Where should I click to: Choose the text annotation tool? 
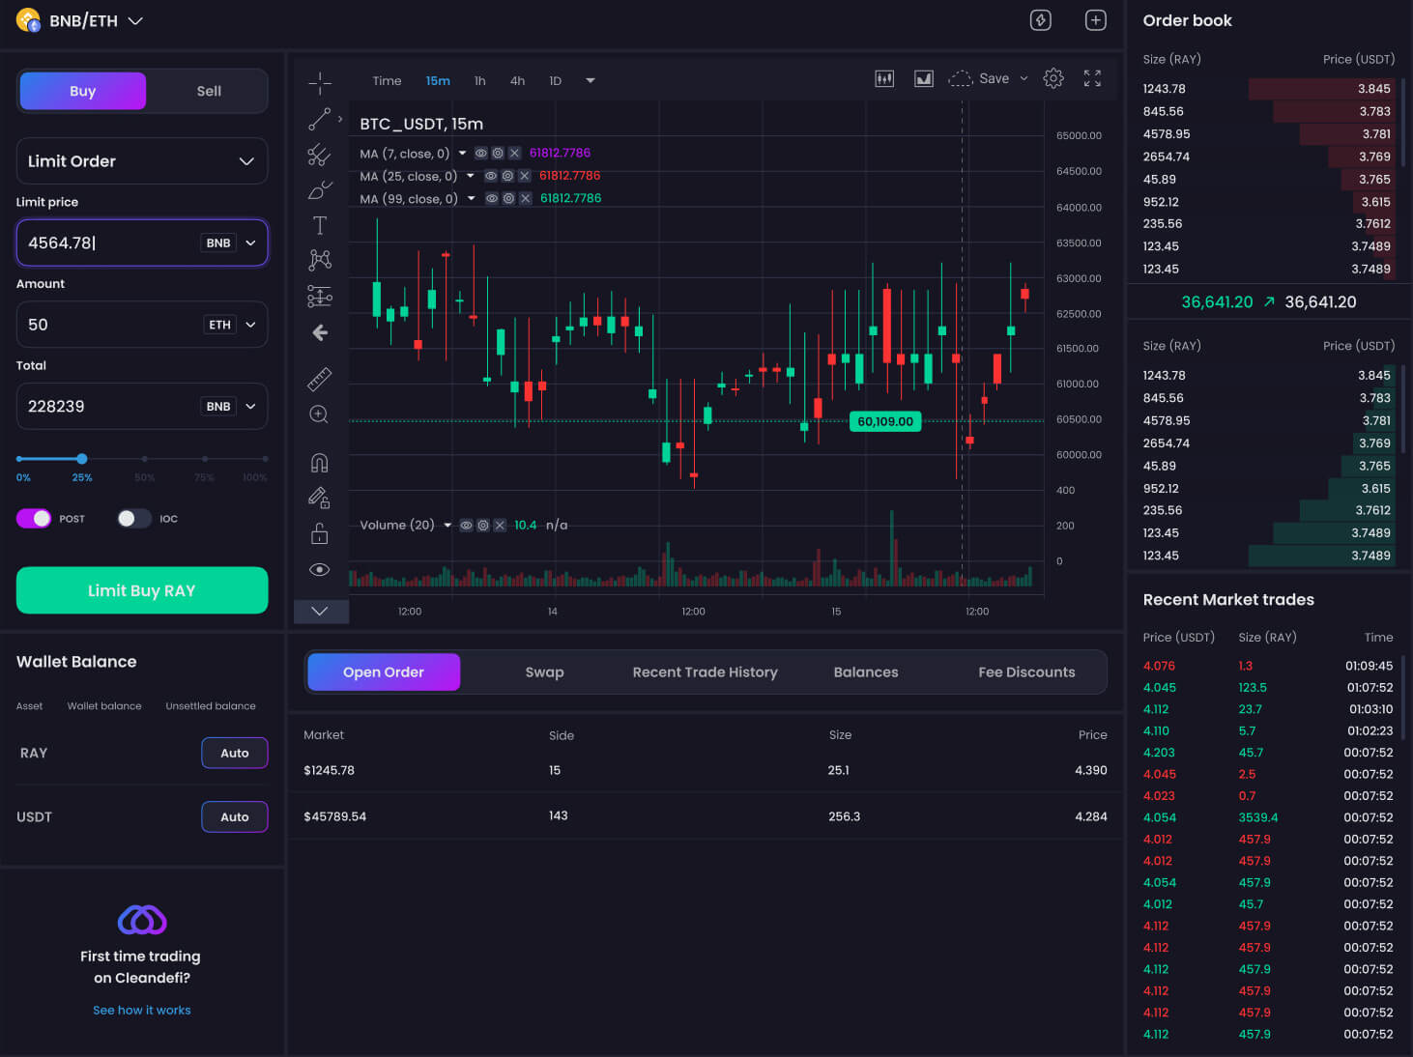pos(320,226)
